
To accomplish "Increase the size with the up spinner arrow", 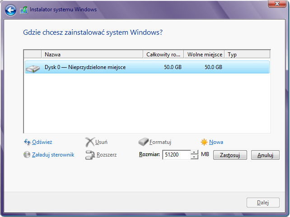I will pos(194,152).
